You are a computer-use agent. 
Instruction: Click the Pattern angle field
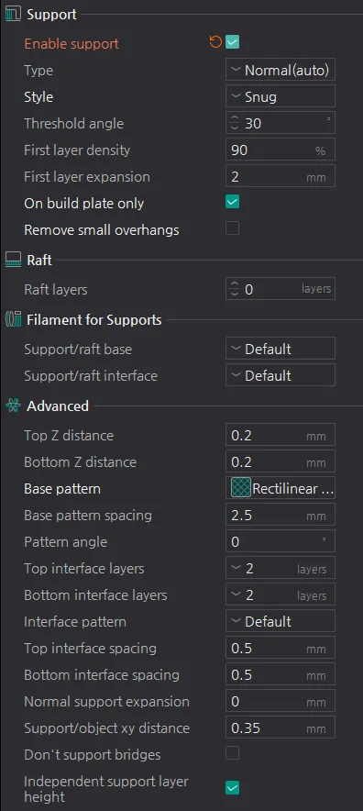click(x=280, y=541)
